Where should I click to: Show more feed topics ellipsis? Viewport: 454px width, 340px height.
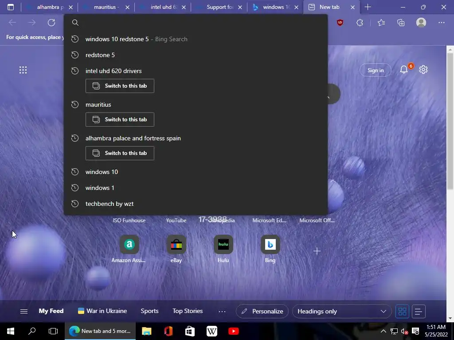coord(222,311)
